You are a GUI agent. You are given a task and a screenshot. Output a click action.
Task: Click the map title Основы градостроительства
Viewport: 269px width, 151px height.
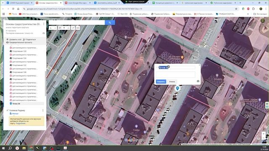point(24,24)
